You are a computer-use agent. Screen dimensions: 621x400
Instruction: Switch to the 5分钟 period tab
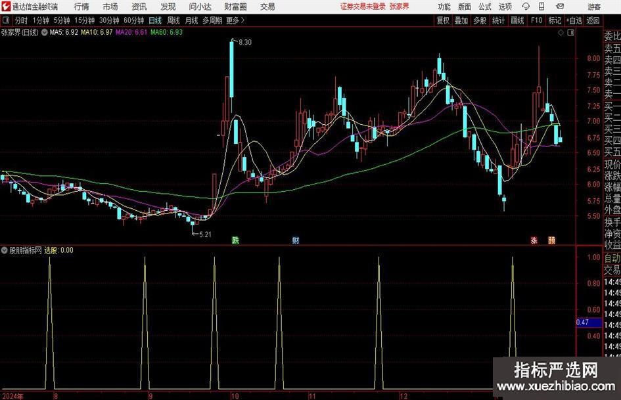[x=62, y=20]
